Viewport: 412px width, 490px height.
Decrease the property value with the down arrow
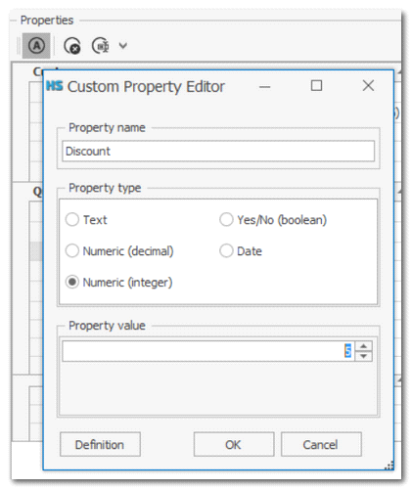tap(363, 356)
